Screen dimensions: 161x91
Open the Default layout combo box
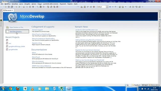click(103, 7)
